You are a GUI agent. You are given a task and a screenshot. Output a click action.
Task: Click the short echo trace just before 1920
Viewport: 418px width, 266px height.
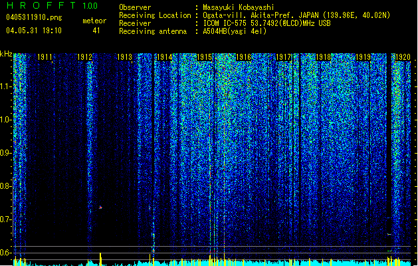(389, 234)
